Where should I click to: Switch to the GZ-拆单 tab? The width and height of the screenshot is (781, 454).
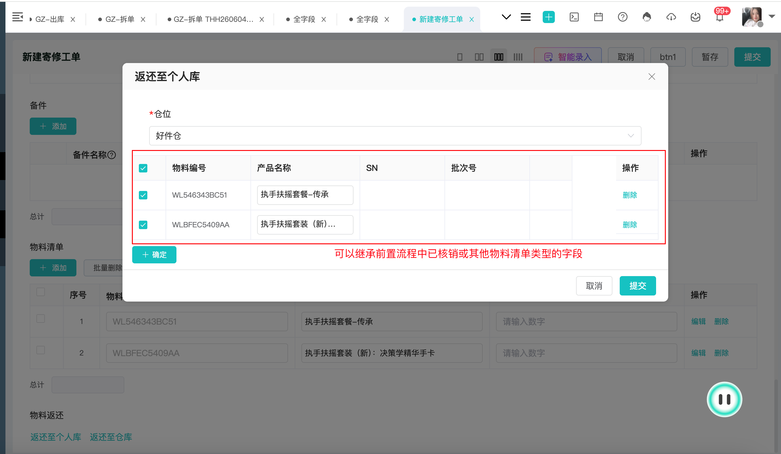click(120, 19)
